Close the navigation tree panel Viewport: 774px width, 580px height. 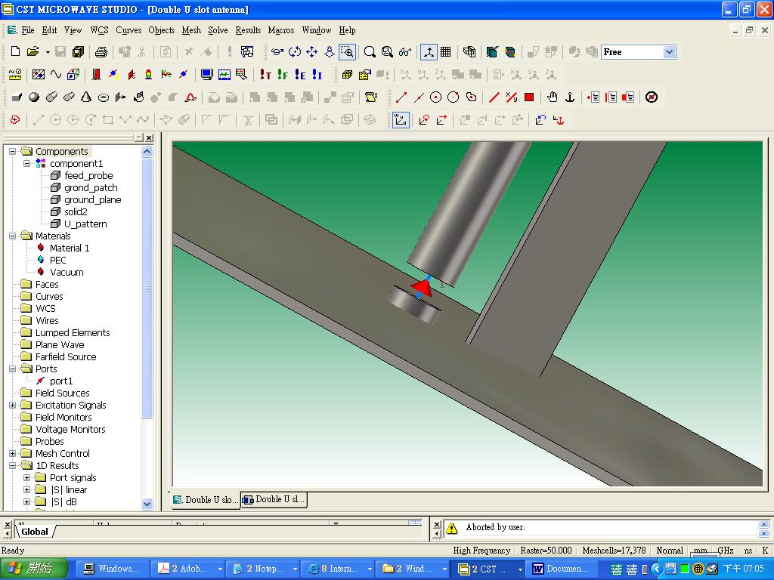pos(149,137)
